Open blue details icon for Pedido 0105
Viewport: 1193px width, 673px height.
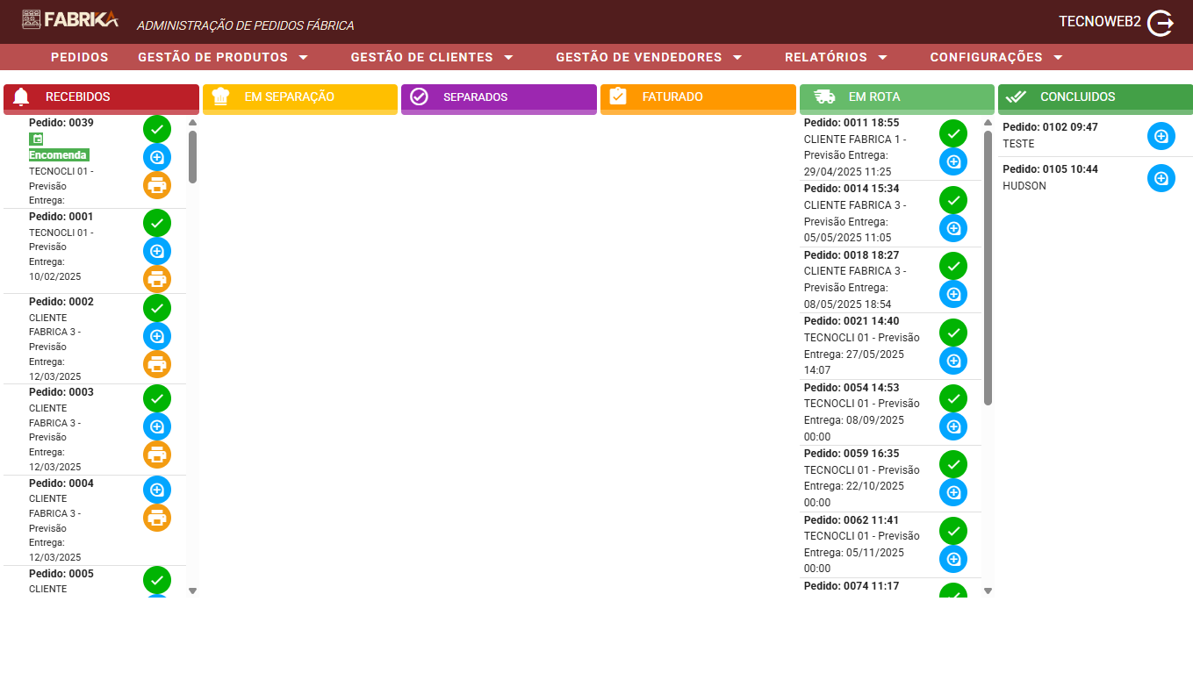(x=1161, y=178)
